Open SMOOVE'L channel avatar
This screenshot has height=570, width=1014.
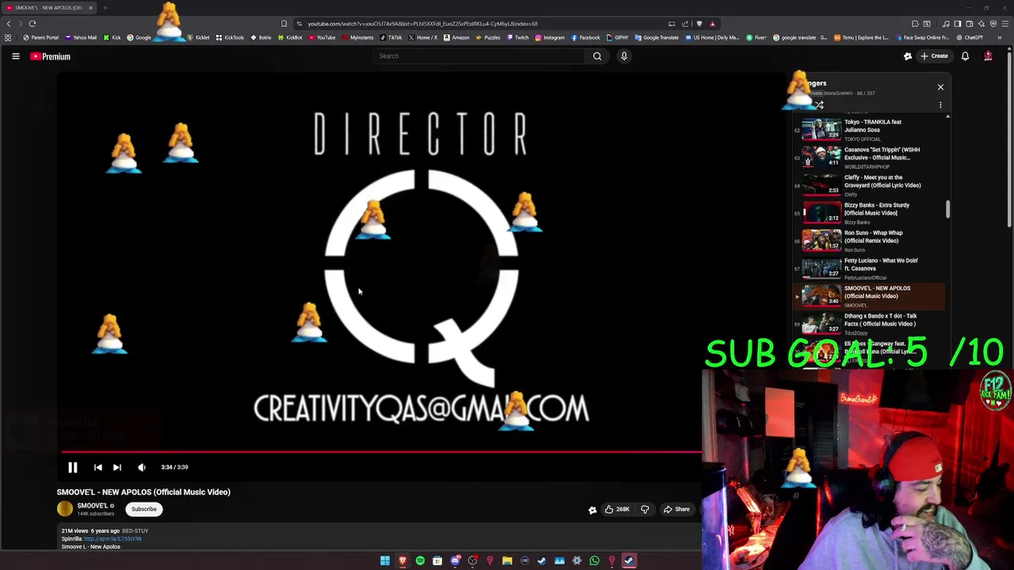pos(65,509)
